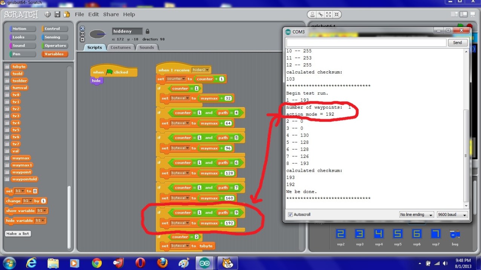Click the COM3 serial input field
Screen dimensions: 481x270
[x=366, y=43]
